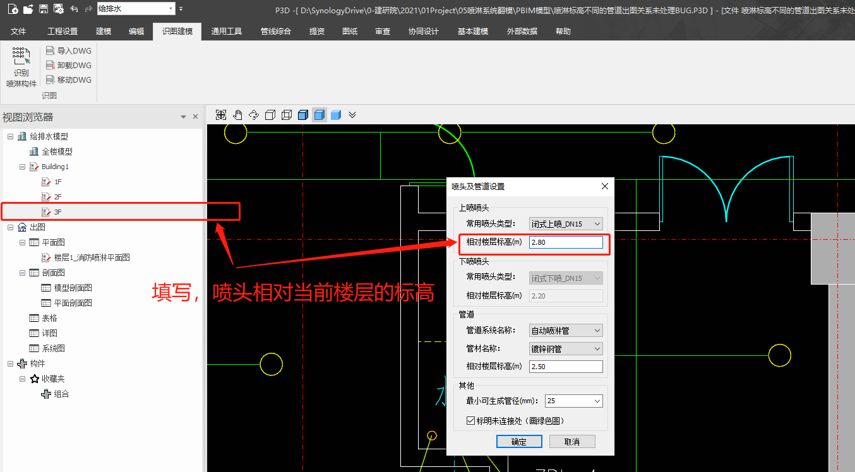The height and width of the screenshot is (472, 855).
Task: Switch to hidden-line cube display mode
Action: [270, 115]
